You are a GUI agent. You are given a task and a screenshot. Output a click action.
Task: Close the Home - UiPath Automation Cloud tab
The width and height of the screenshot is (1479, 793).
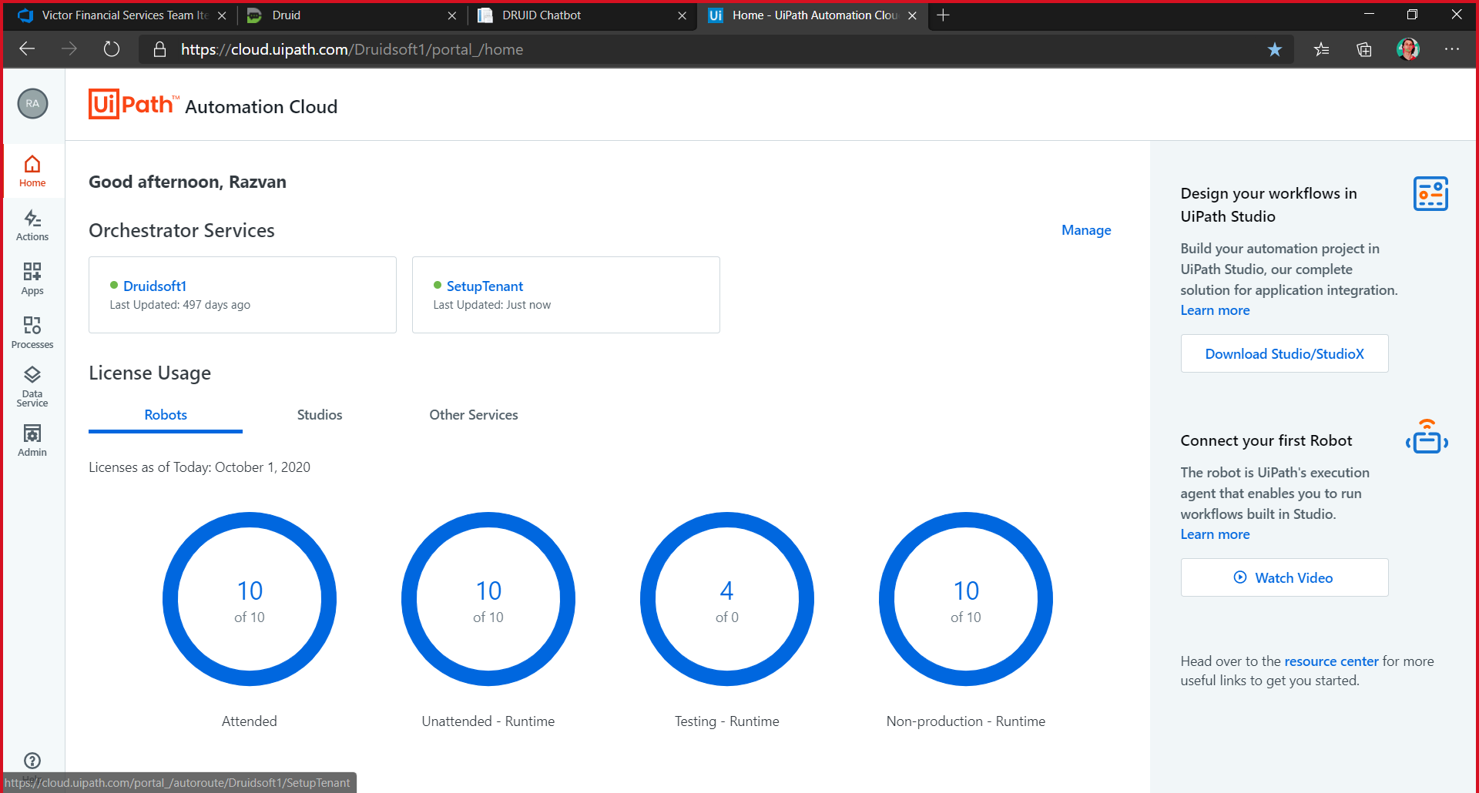pyautogui.click(x=912, y=15)
